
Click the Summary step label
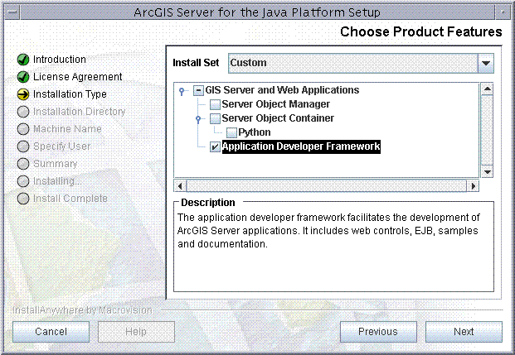(x=56, y=164)
